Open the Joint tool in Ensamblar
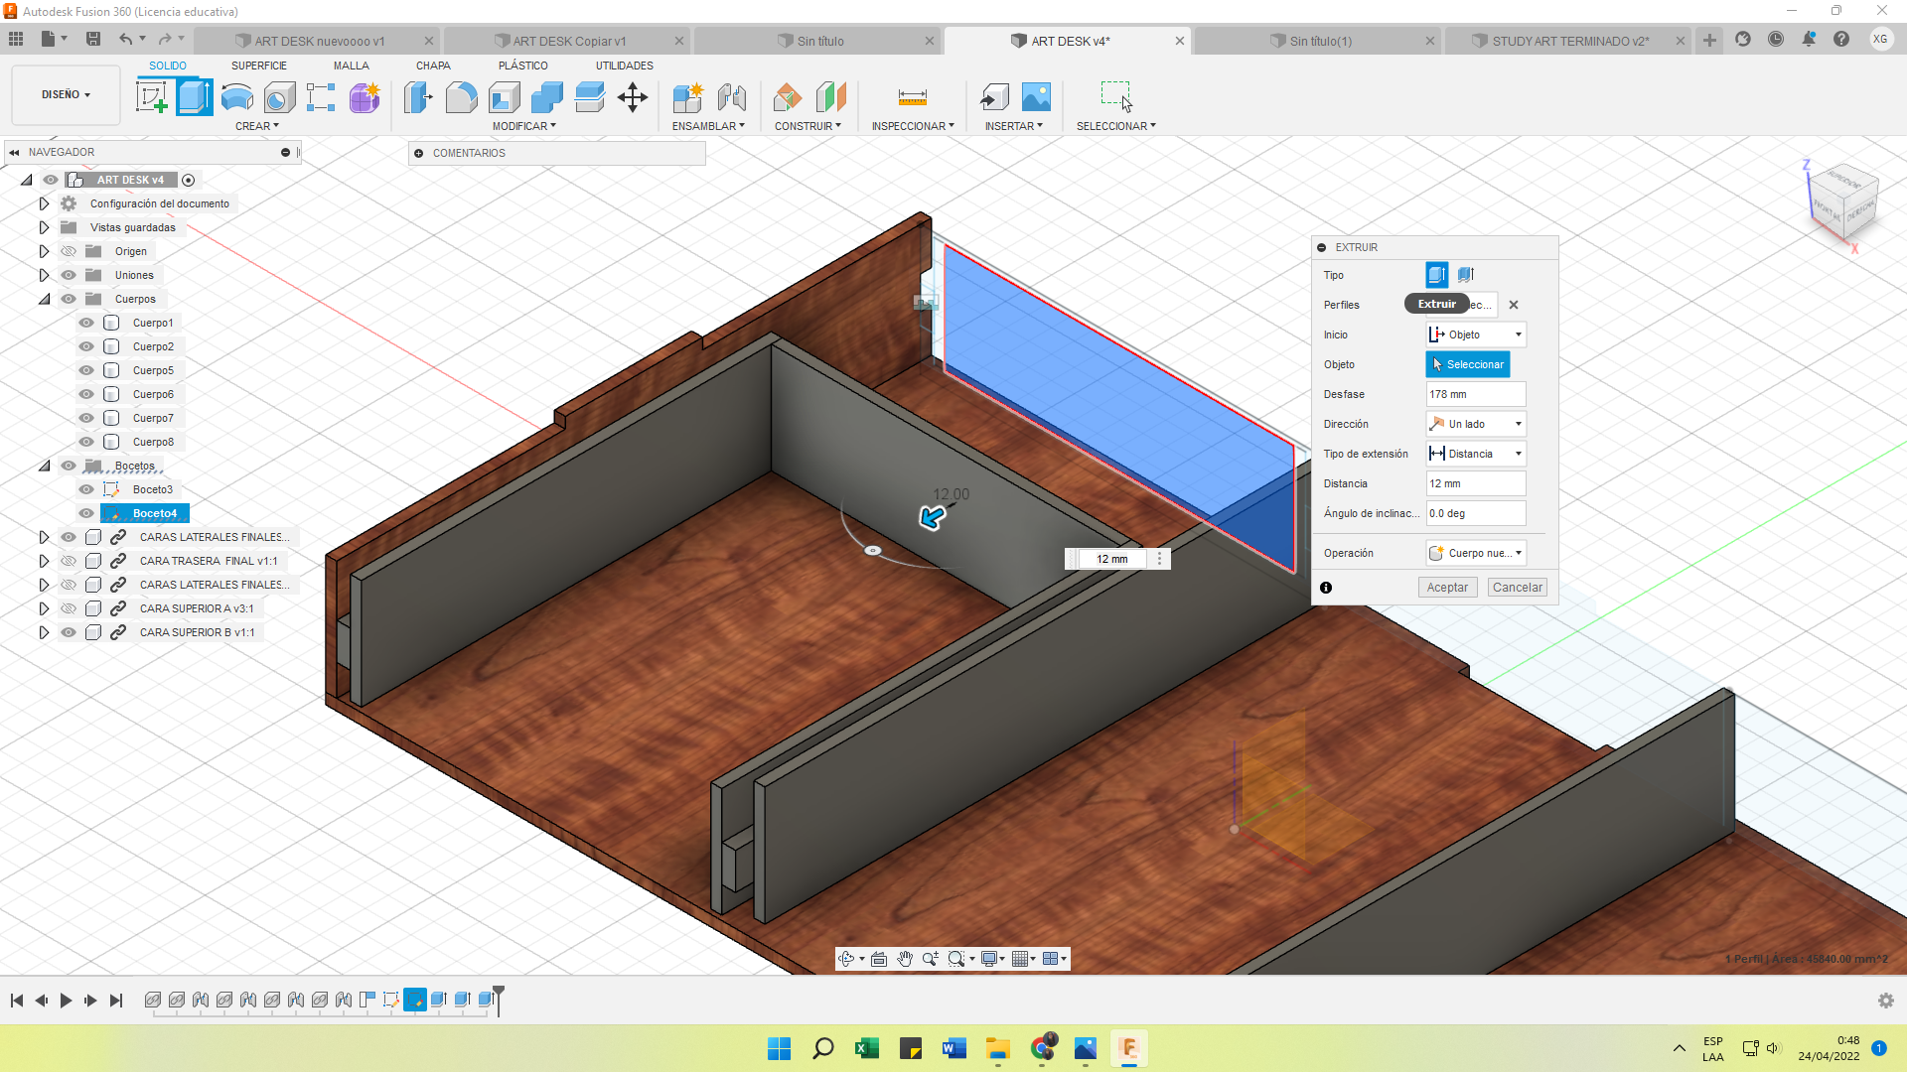Screen dimensions: 1907x1072 pyautogui.click(x=731, y=97)
